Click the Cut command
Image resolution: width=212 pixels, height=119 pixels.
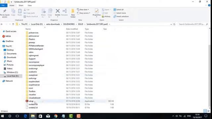point(26,10)
